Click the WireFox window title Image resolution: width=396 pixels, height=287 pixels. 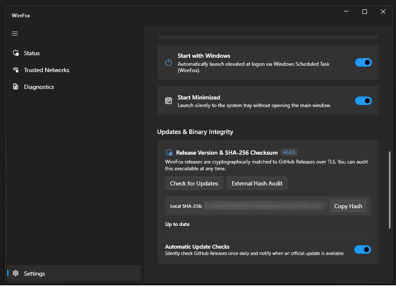coord(21,16)
